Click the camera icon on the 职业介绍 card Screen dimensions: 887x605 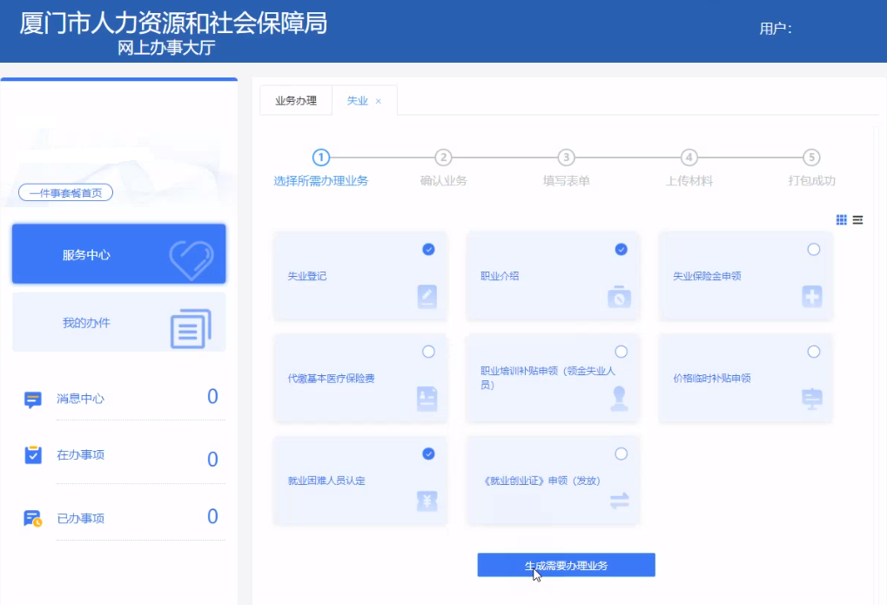tap(618, 298)
